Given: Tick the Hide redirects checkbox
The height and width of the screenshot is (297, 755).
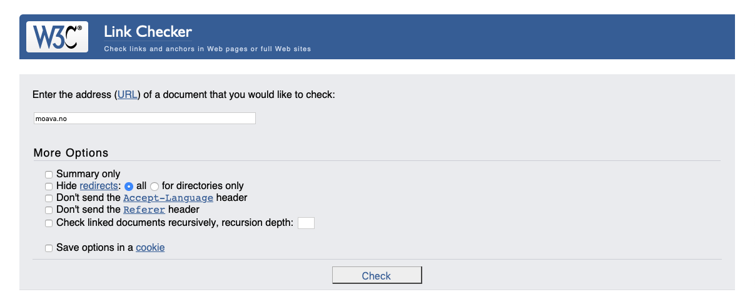Looking at the screenshot, I should pos(49,187).
